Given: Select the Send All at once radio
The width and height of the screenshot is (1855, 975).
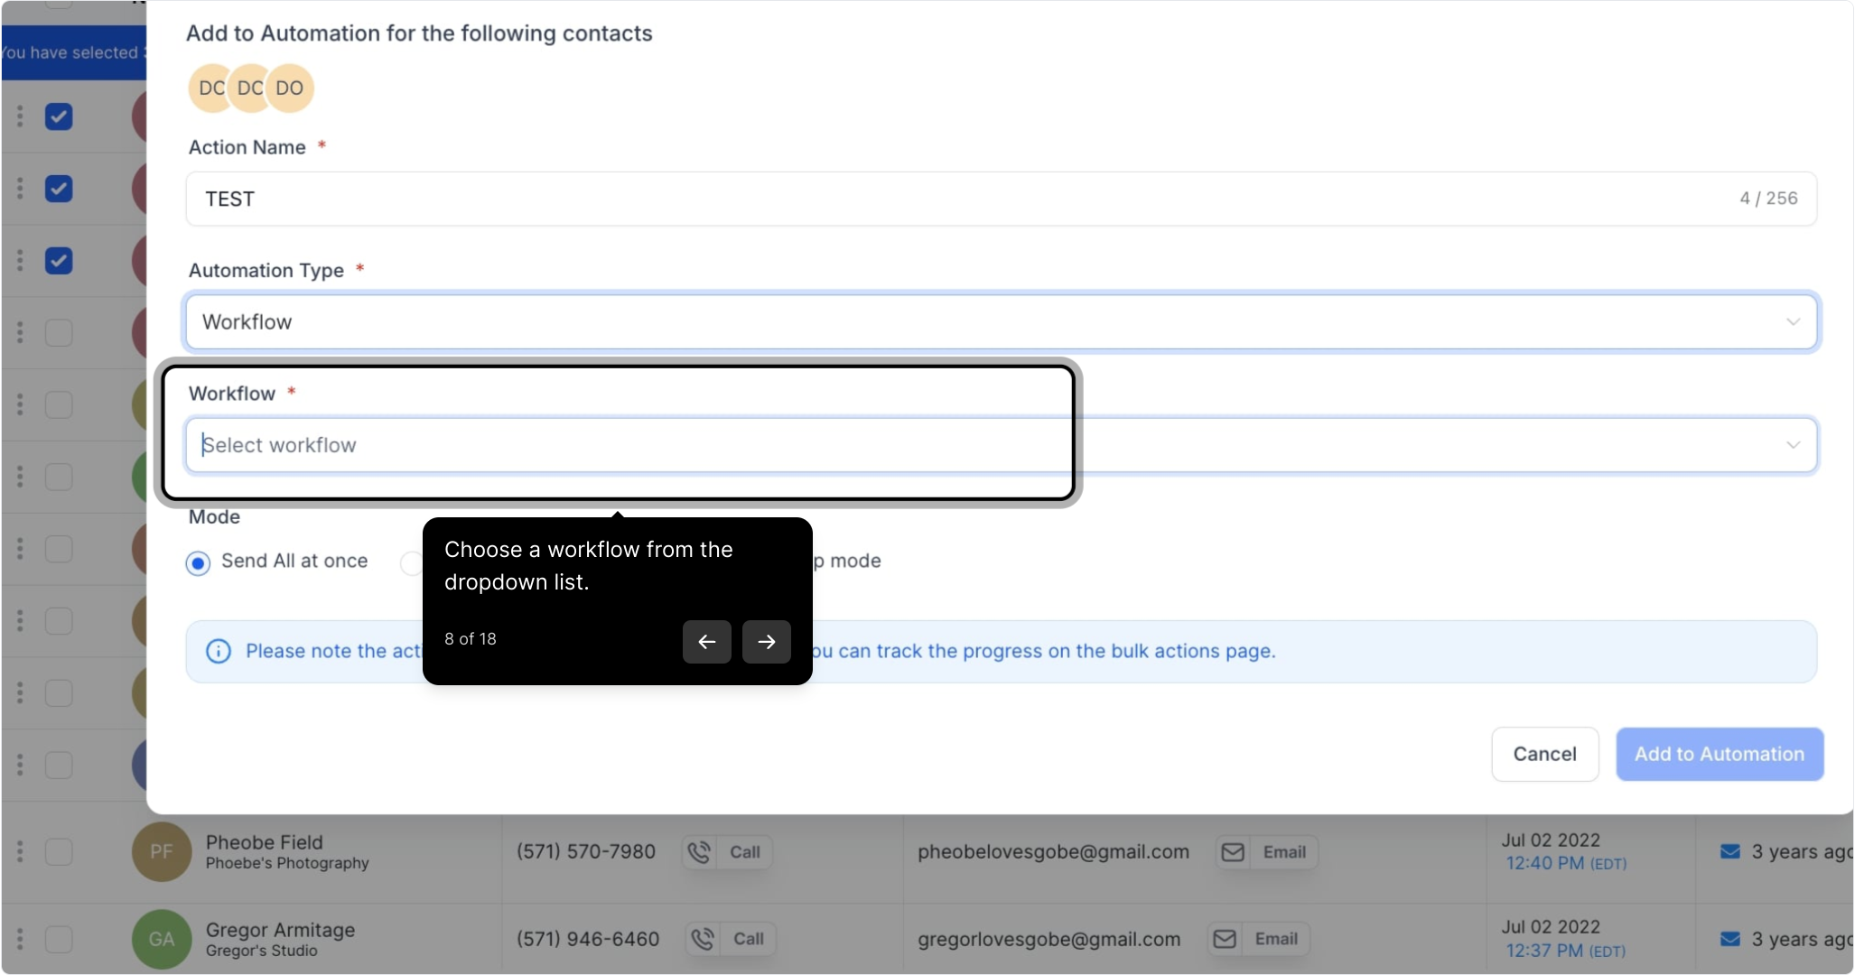Looking at the screenshot, I should click(x=198, y=562).
